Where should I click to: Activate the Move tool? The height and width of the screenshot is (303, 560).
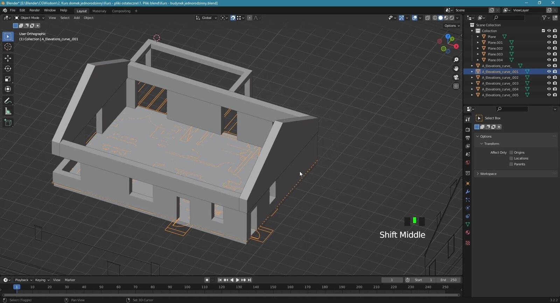8,58
